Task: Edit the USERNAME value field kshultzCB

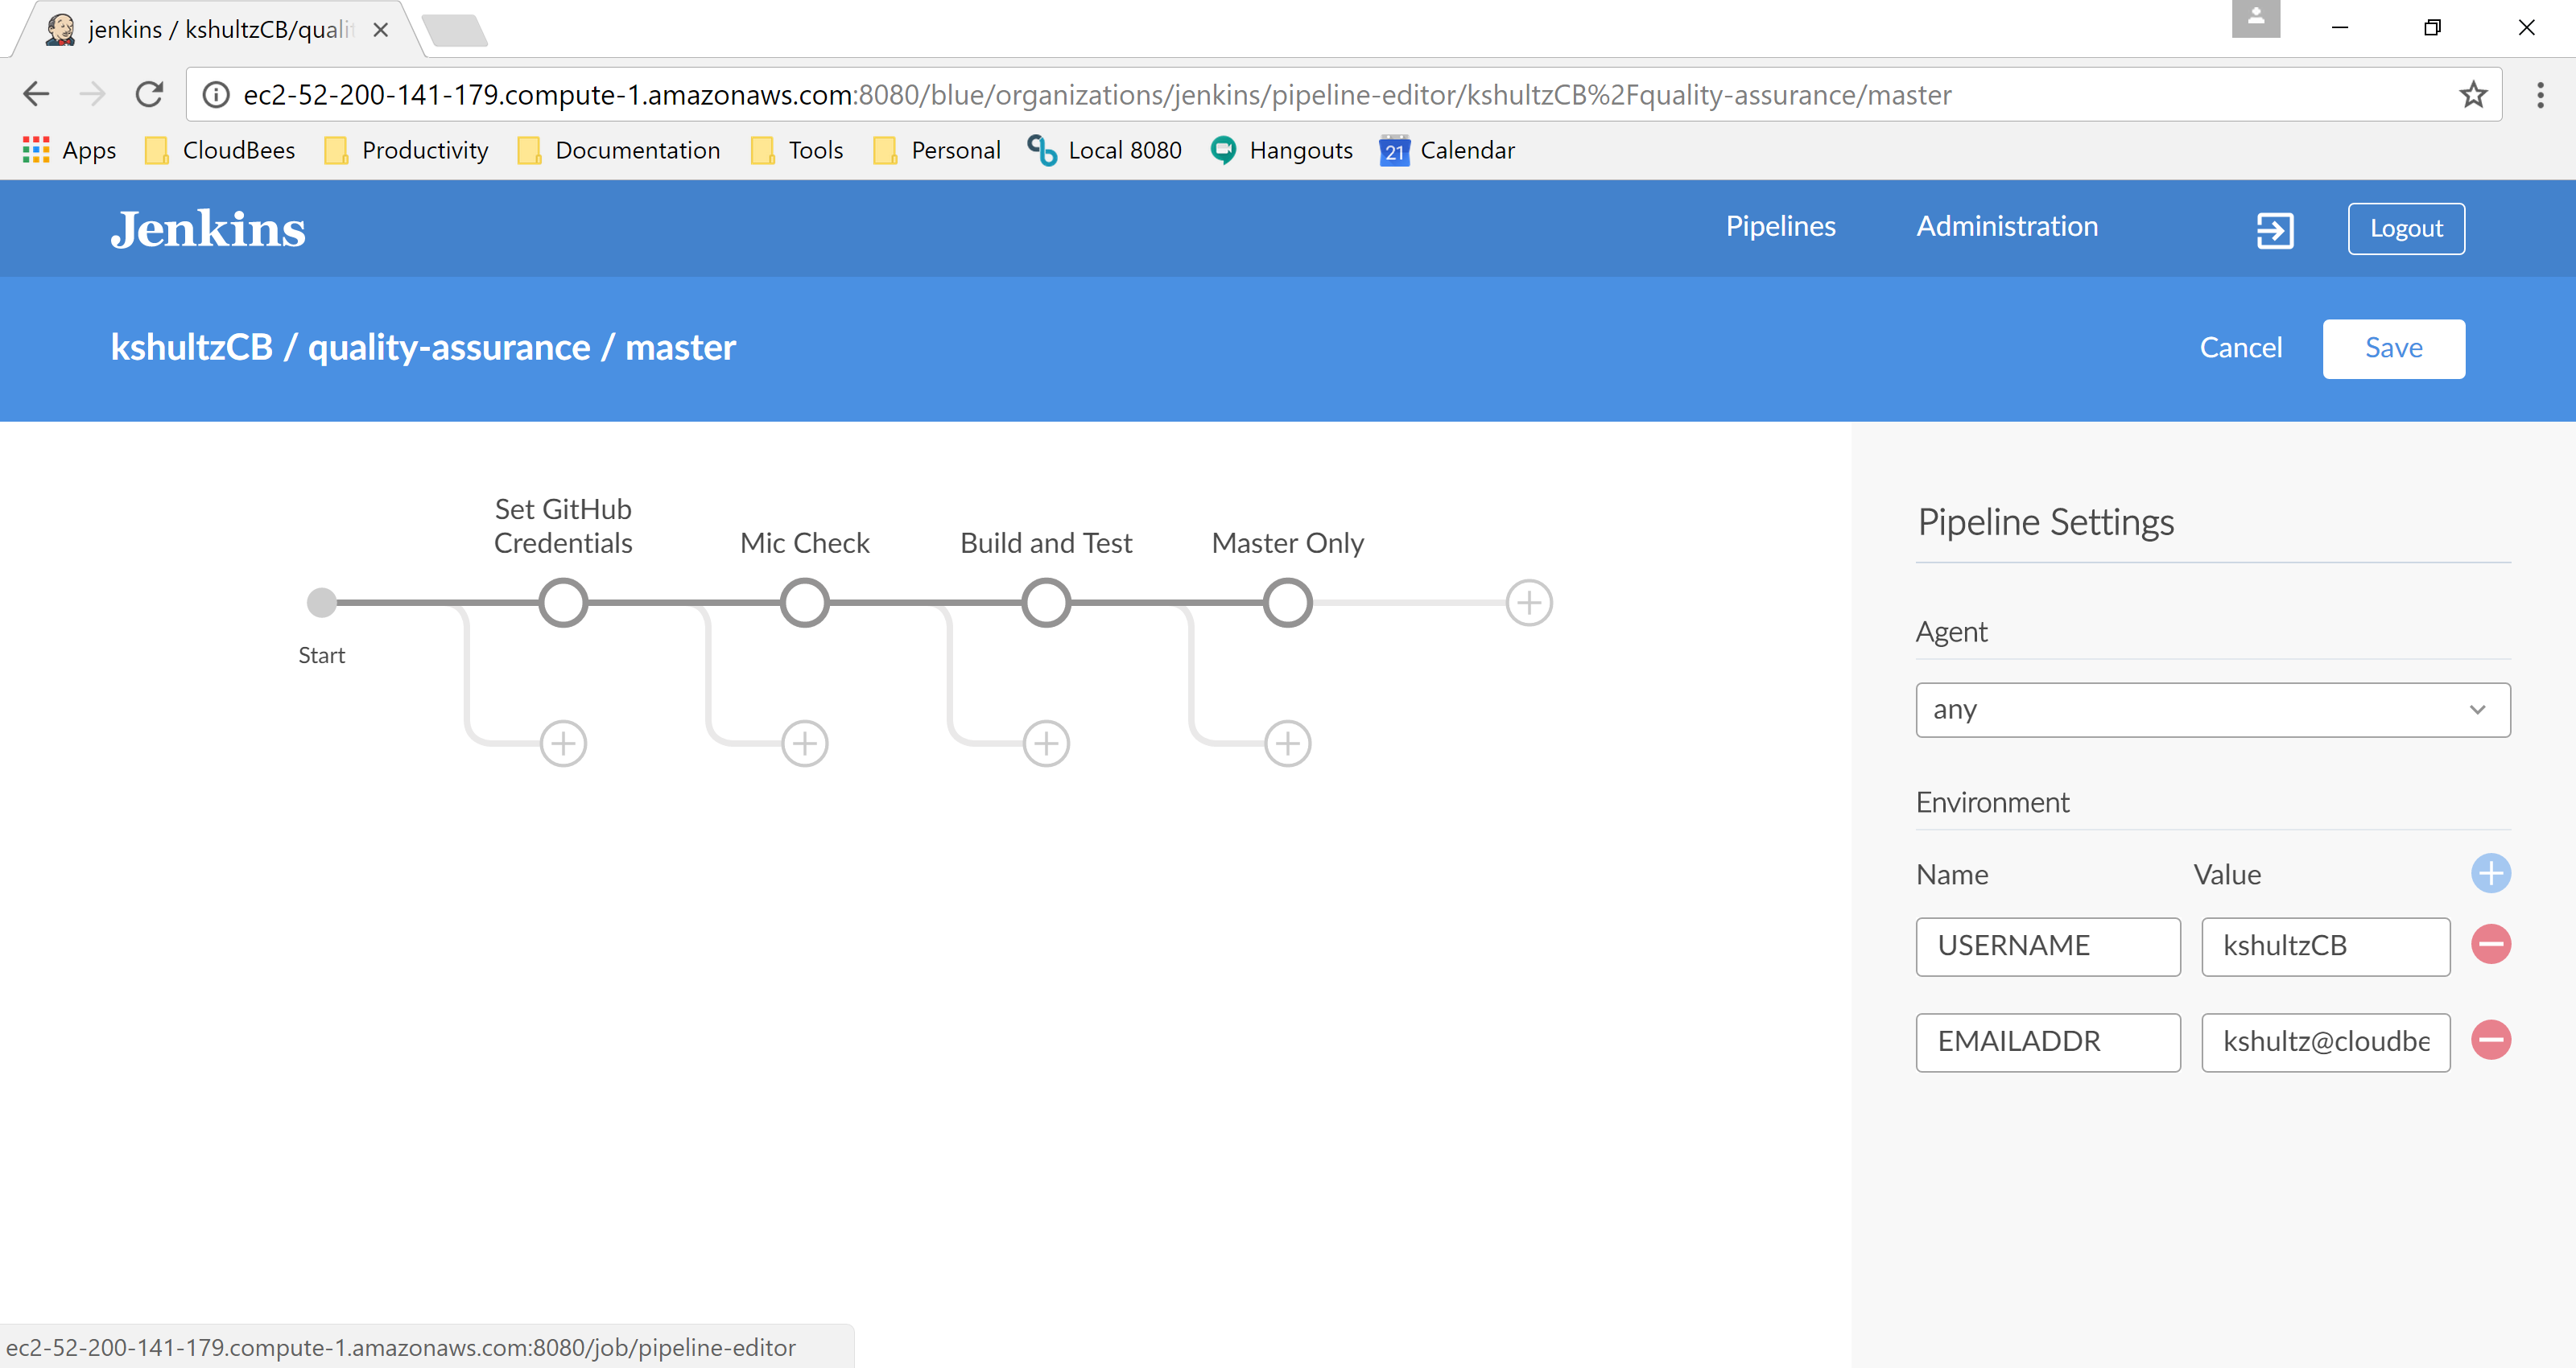Action: tap(2325, 946)
